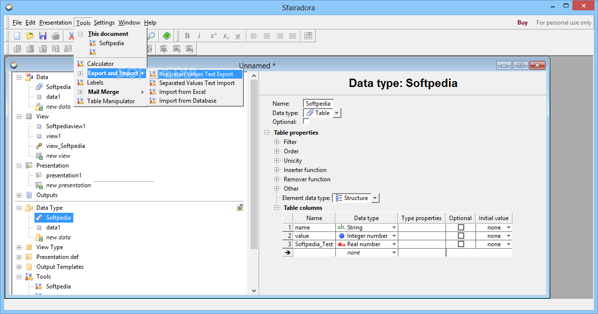Open Element data type Structure dropdown
This screenshot has width=598, height=314.
[x=375, y=198]
